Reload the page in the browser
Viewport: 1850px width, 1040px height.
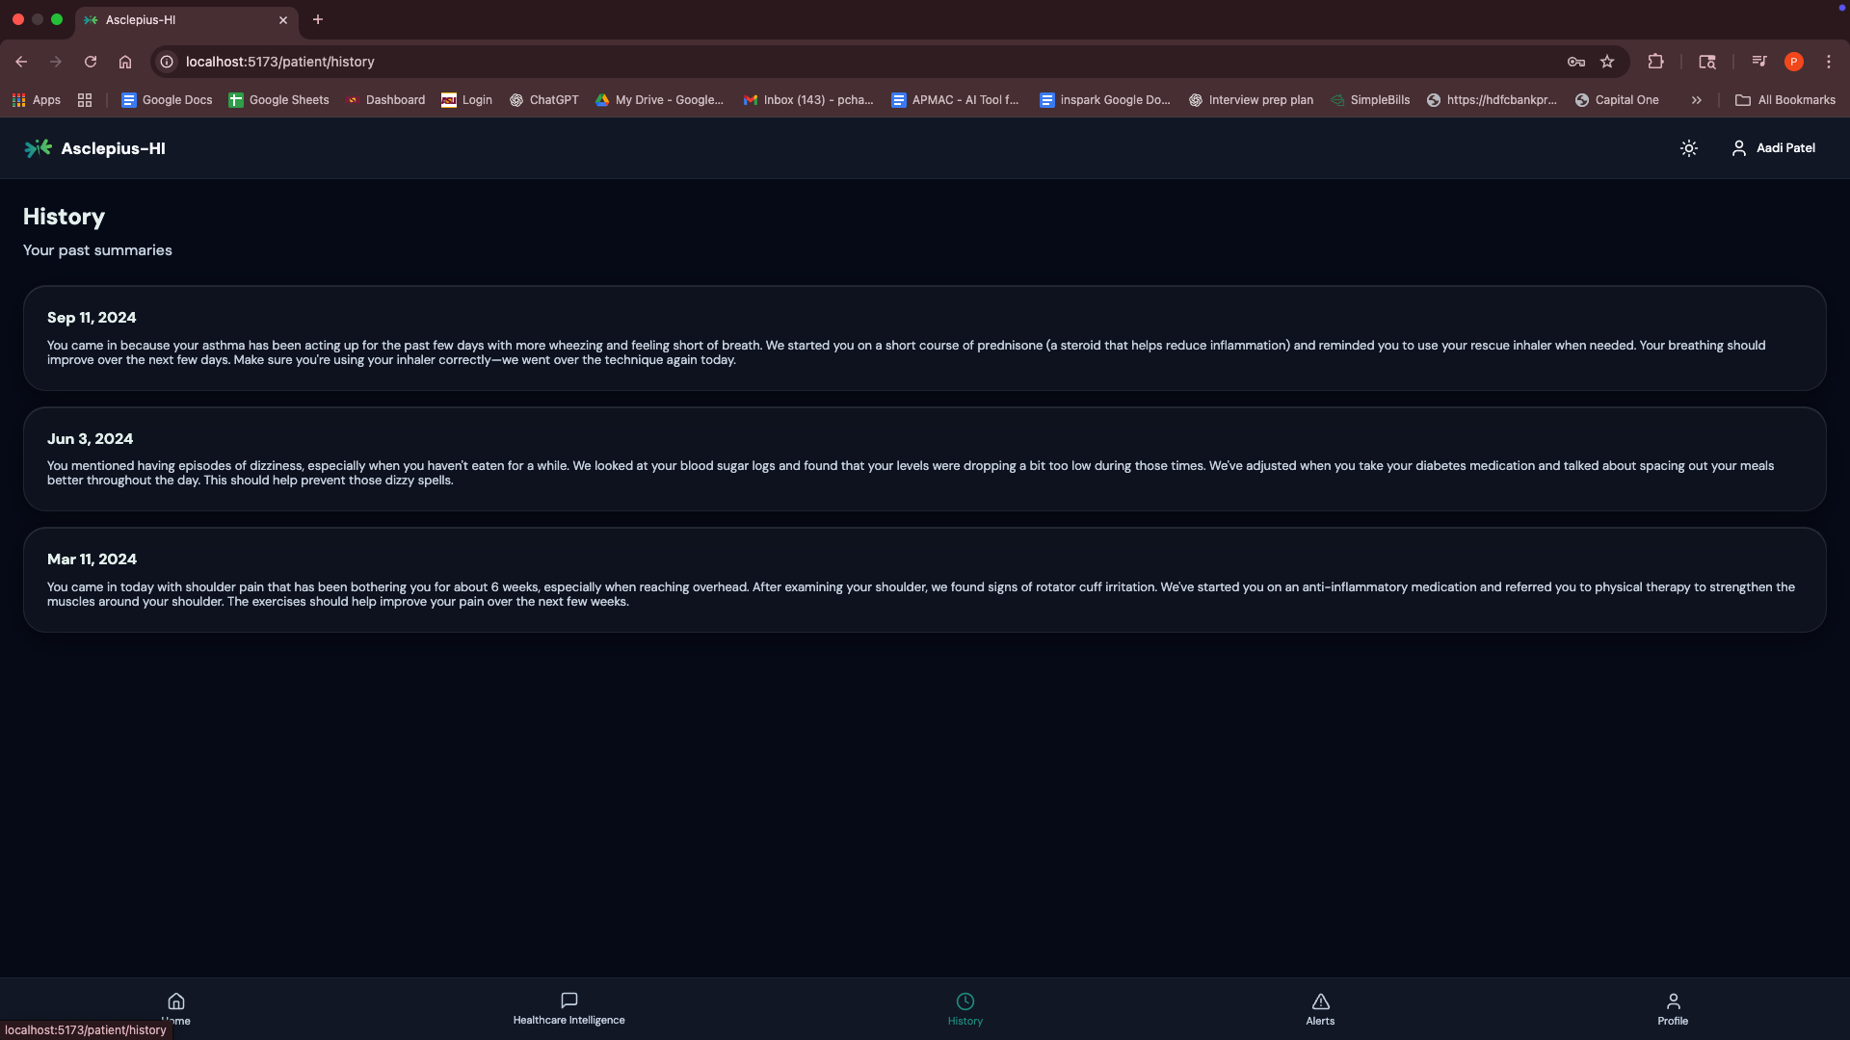pos(91,62)
